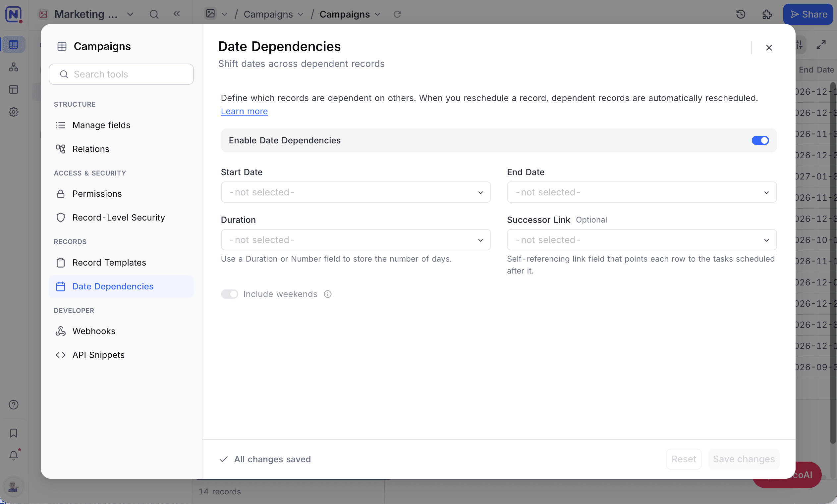
Task: Click the view type icon dropdown in breadcrumb
Action: pos(215,14)
